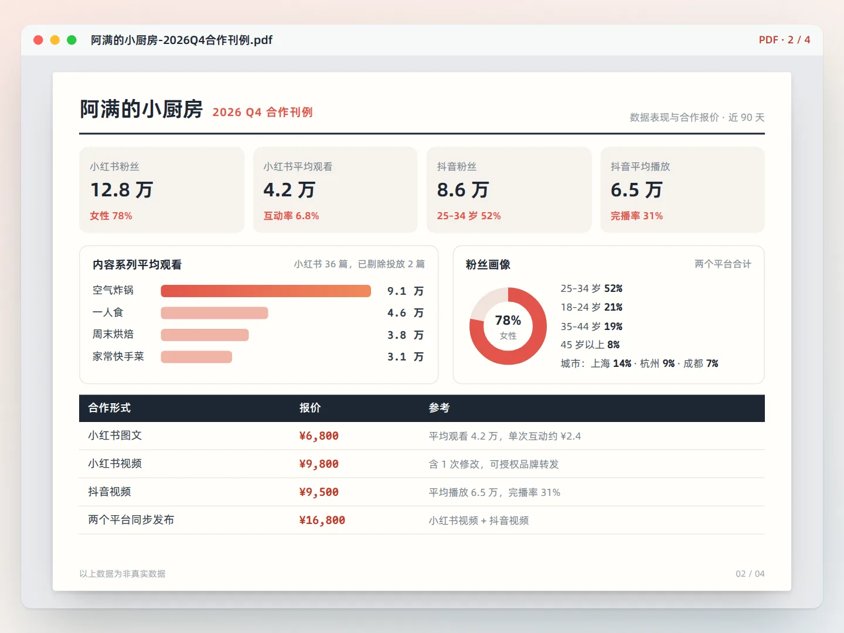The height and width of the screenshot is (633, 844).
Task: Click the 抖音粉丝 card label
Action: click(x=457, y=166)
